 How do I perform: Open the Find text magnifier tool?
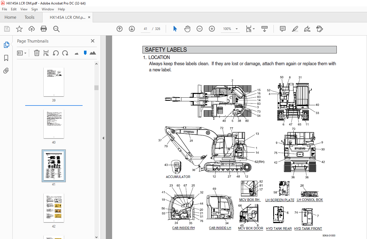click(x=56, y=29)
